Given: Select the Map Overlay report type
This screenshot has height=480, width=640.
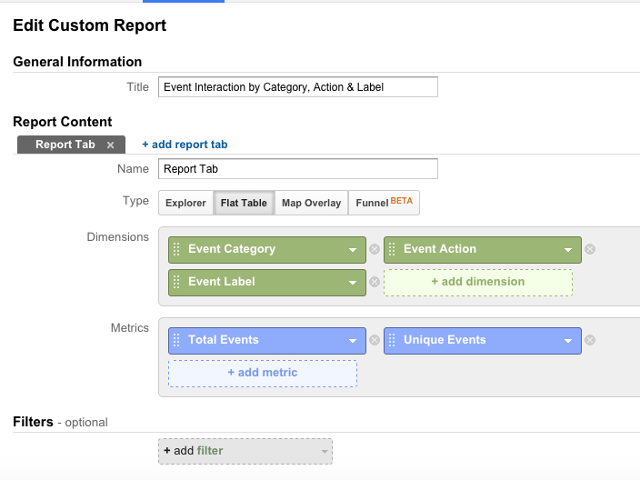Looking at the screenshot, I should [312, 203].
